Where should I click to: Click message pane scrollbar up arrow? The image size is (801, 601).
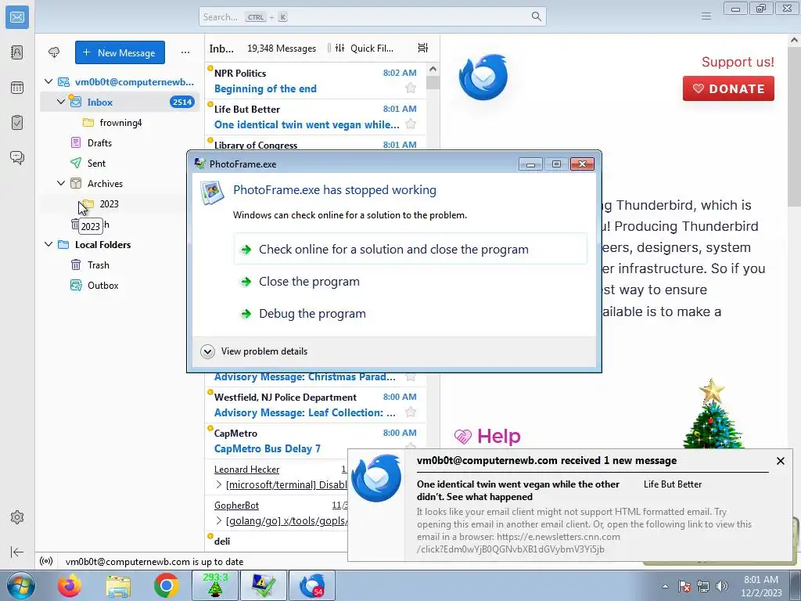795,40
